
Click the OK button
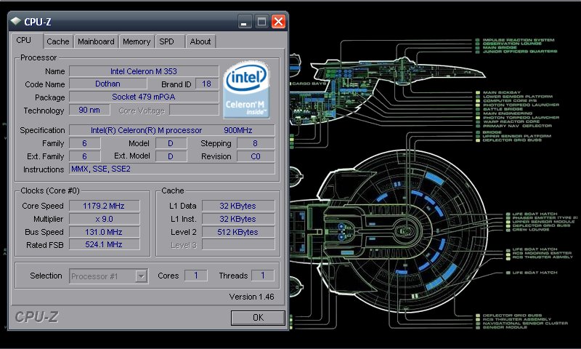tap(258, 318)
